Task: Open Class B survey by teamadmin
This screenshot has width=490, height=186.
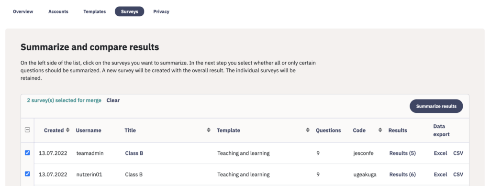Action: [134, 153]
